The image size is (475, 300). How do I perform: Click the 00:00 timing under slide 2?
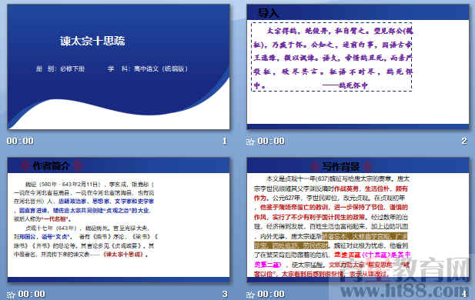[x=271, y=141]
